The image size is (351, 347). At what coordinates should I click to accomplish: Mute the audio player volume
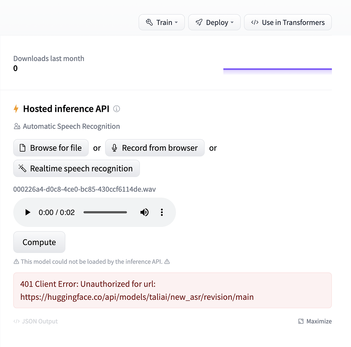pos(144,212)
